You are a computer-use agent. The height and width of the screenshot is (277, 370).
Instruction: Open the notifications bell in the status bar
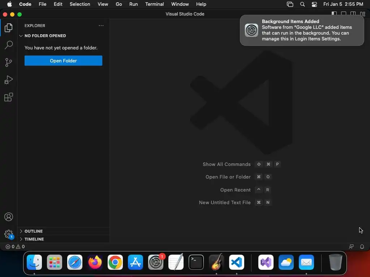pyautogui.click(x=362, y=247)
